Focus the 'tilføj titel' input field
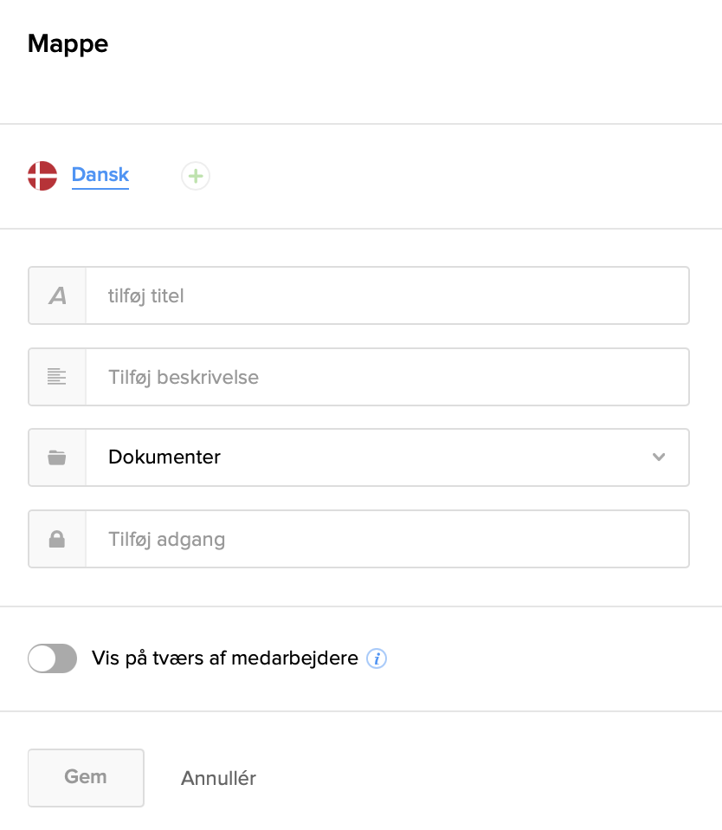 tap(387, 296)
